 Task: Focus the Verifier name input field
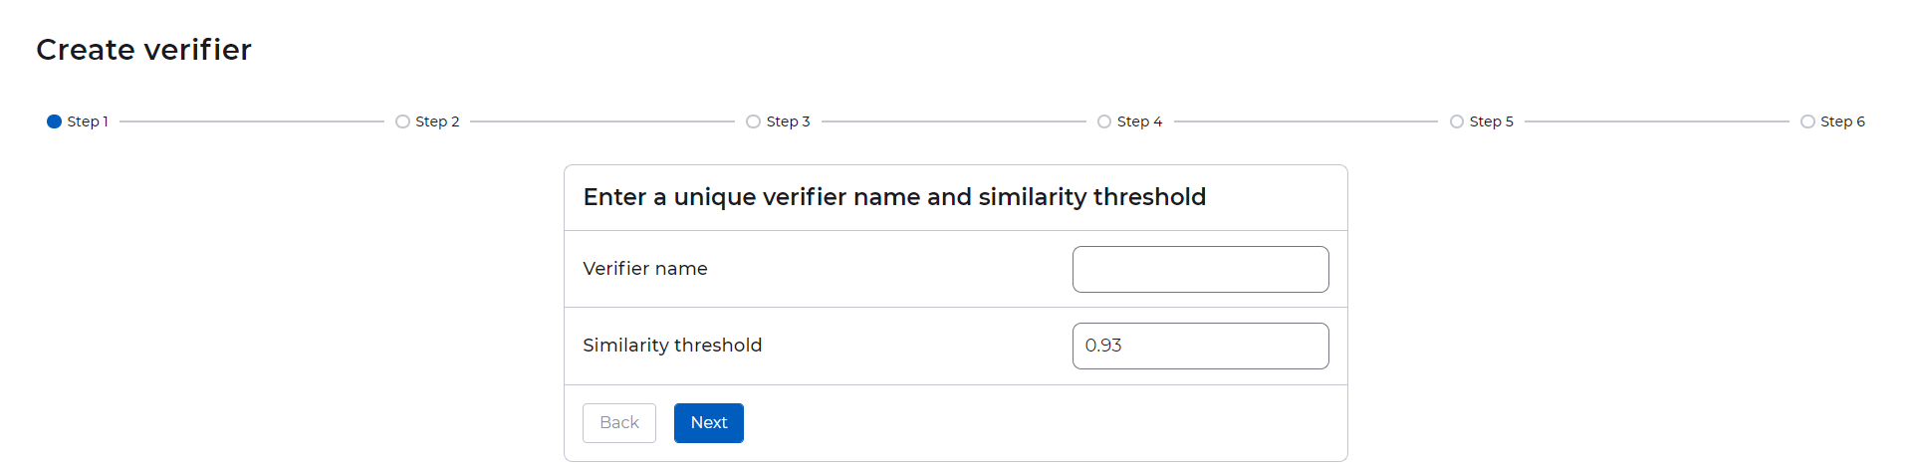(1200, 269)
